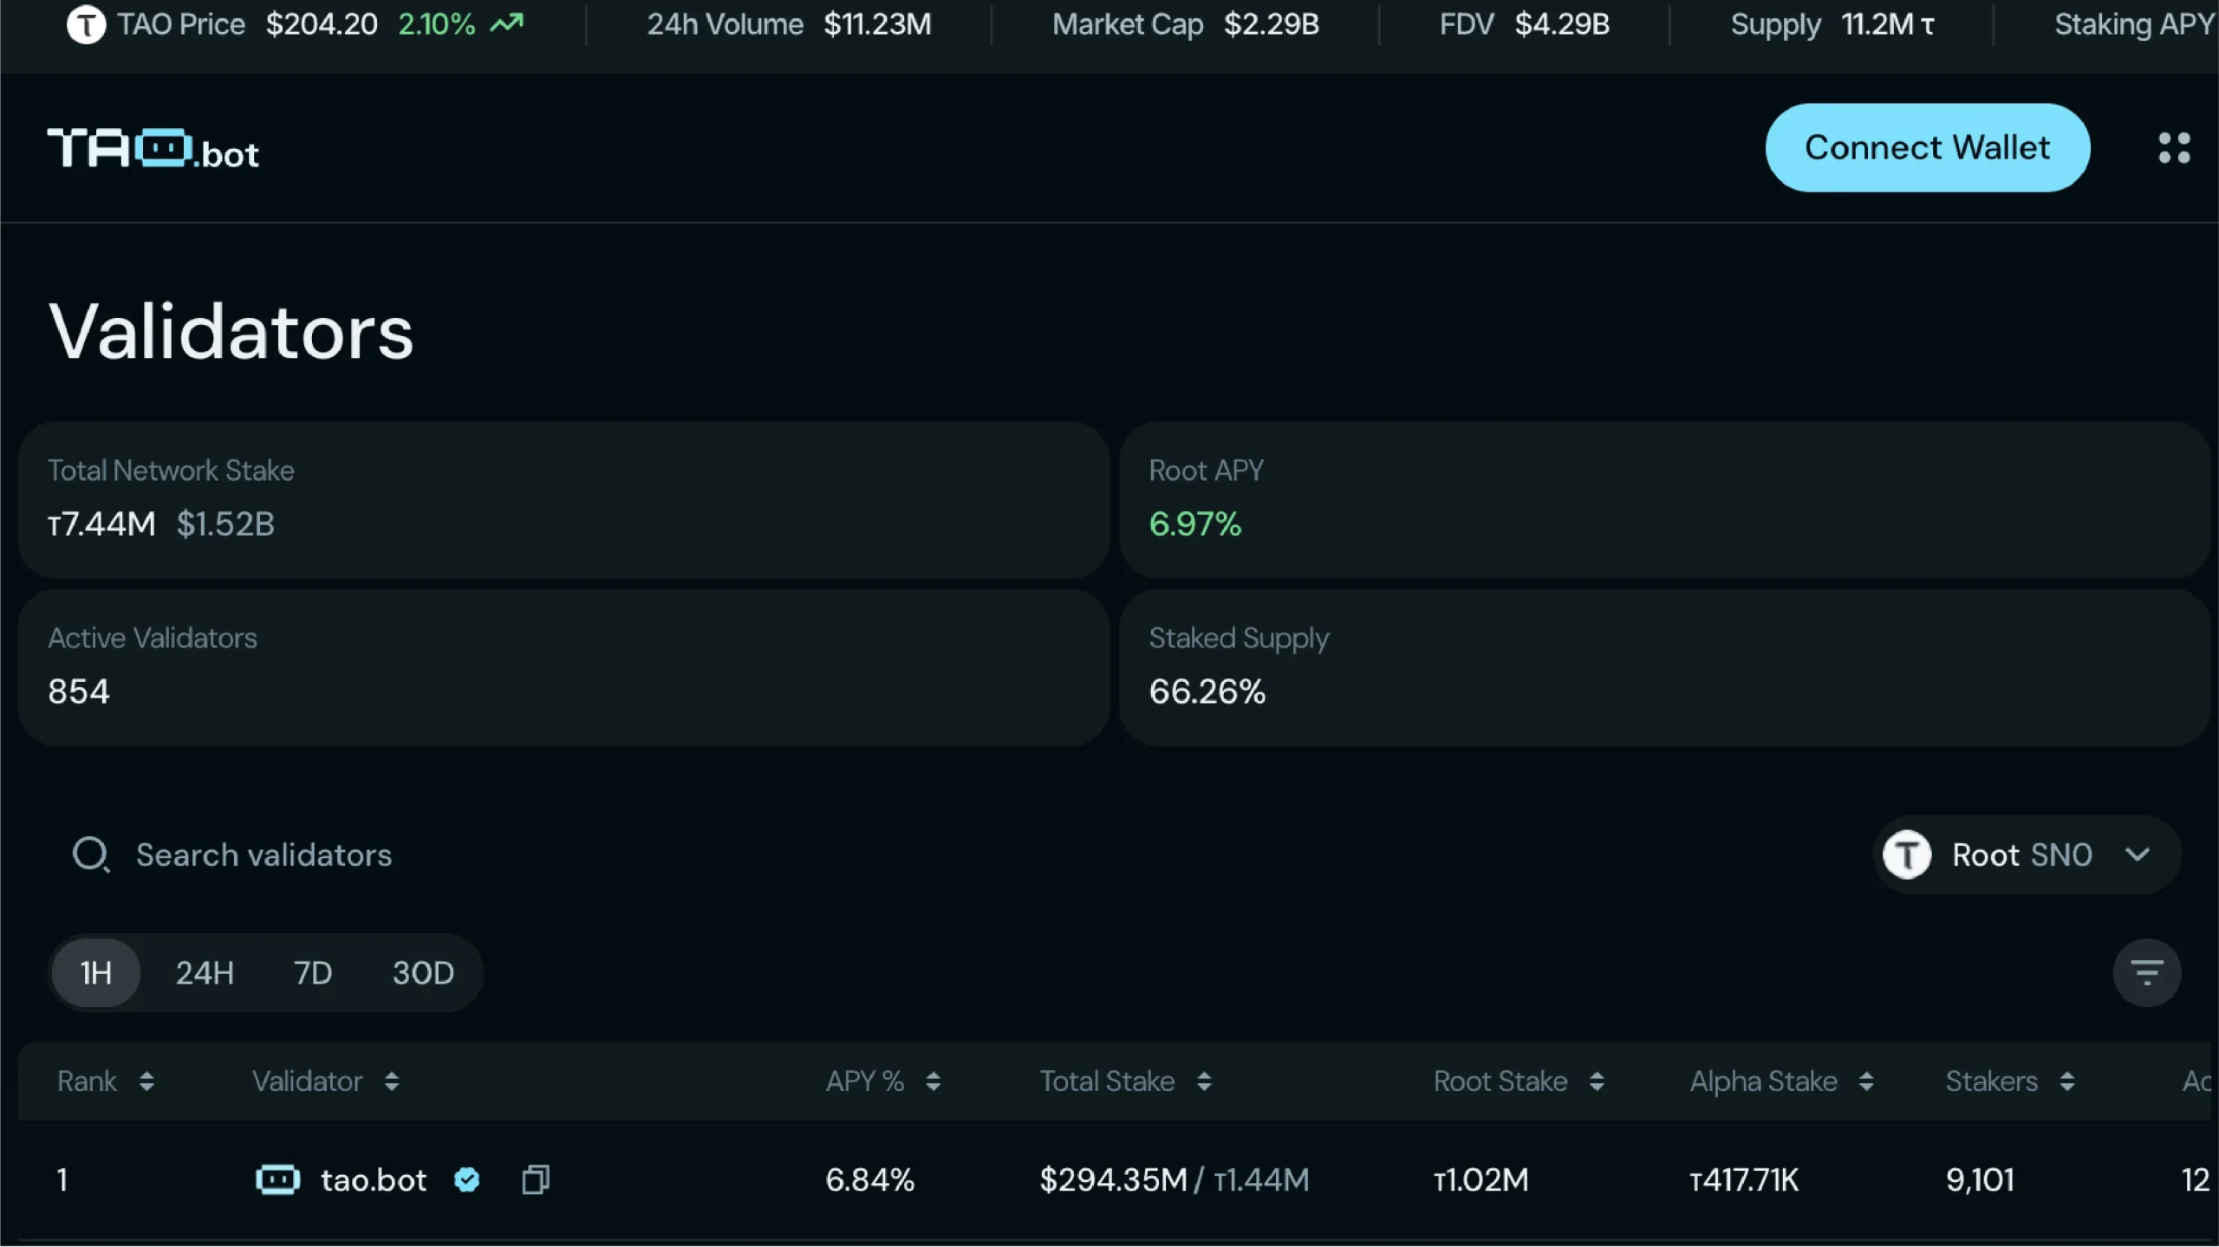
Task: Open the four-dot apps menu icon
Action: pyautogui.click(x=2174, y=148)
